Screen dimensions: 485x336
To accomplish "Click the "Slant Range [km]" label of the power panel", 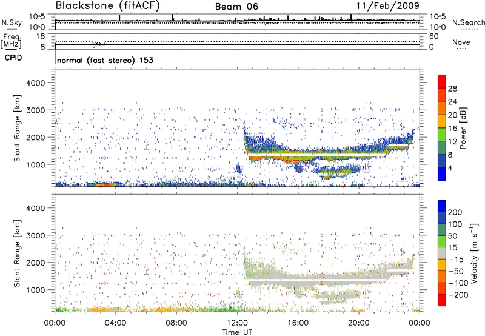I will pos(17,128).
